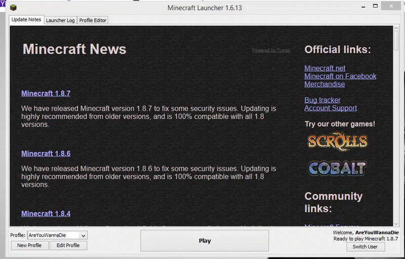The height and width of the screenshot is (259, 405).
Task: Open the Minecraft 1.8.4 news link
Action: (46, 213)
